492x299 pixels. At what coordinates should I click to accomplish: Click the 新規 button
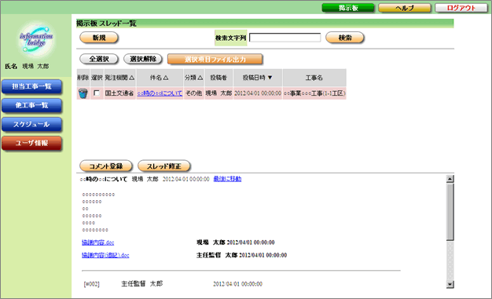click(x=99, y=38)
